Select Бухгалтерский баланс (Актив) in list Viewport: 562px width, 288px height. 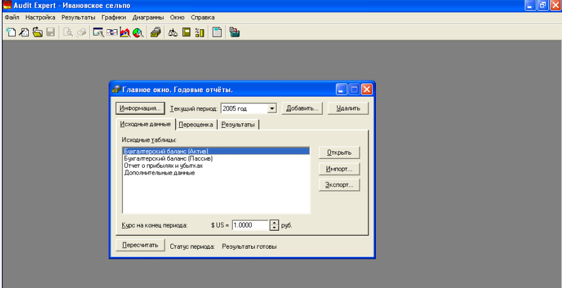[216, 151]
